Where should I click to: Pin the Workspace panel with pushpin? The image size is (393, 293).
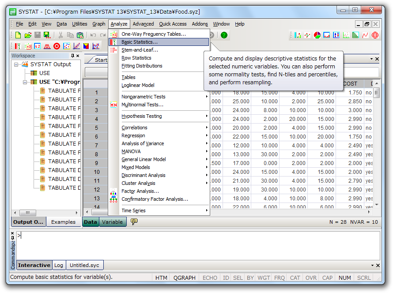(72, 56)
